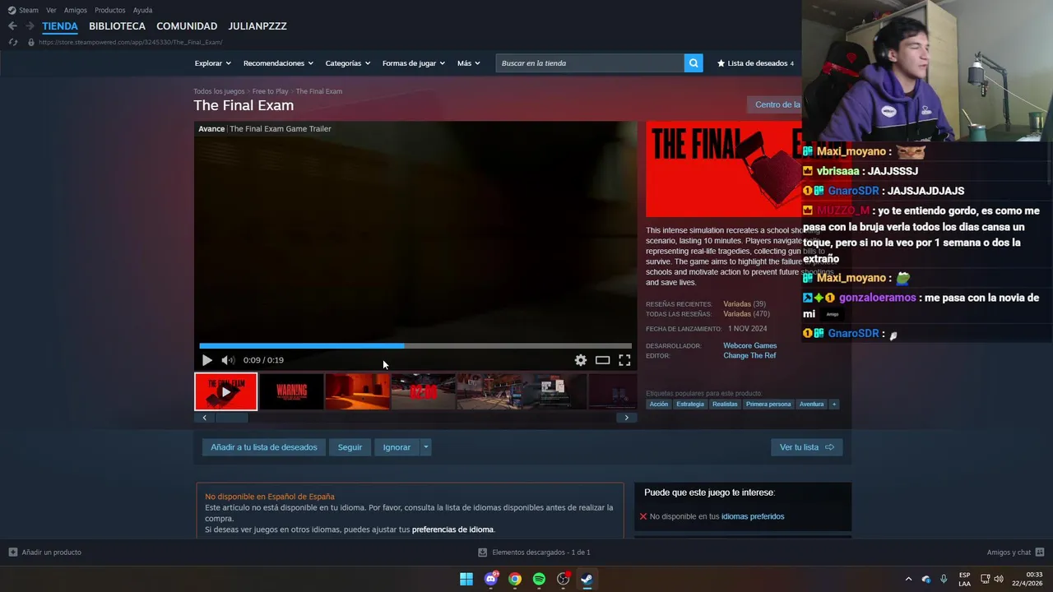
Task: Select the red trailer thumbnail
Action: [225, 391]
